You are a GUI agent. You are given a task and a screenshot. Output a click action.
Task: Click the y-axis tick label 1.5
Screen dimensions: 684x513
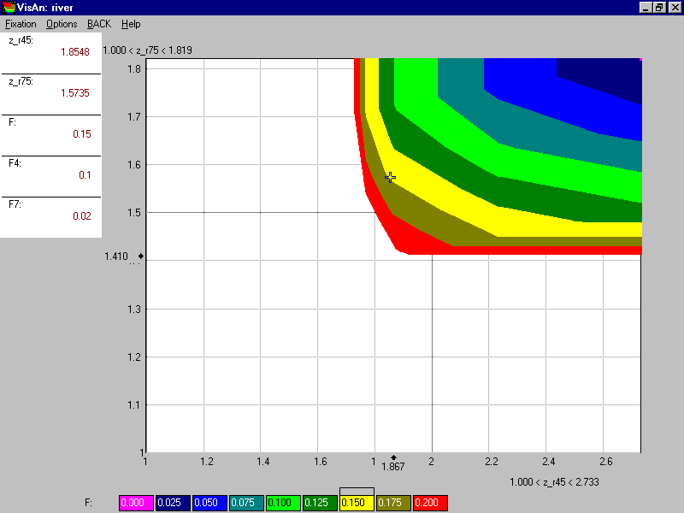(134, 213)
